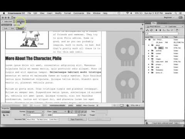The image size is (185, 139).
Task: Switch to the Files panel tab
Action: [x=154, y=23]
